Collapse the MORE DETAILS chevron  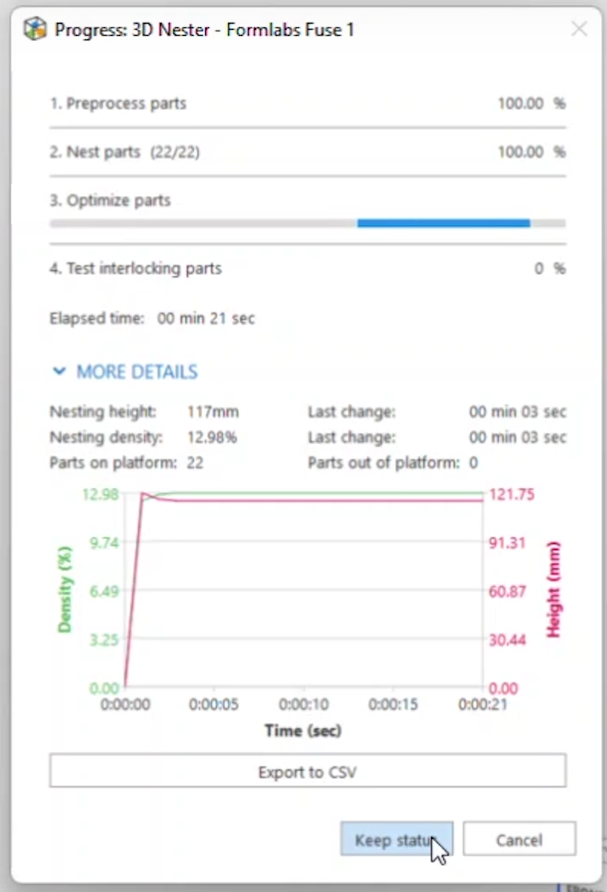click(59, 372)
